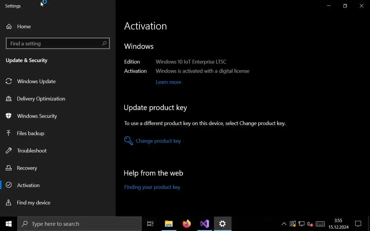Open Windows Update icon in sidebar
Image resolution: width=370 pixels, height=231 pixels.
click(x=9, y=81)
